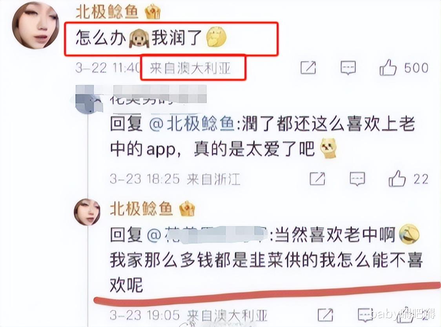Select the reply text 当然喜欢老中啊
This screenshot has width=441, height=327.
click(335, 234)
